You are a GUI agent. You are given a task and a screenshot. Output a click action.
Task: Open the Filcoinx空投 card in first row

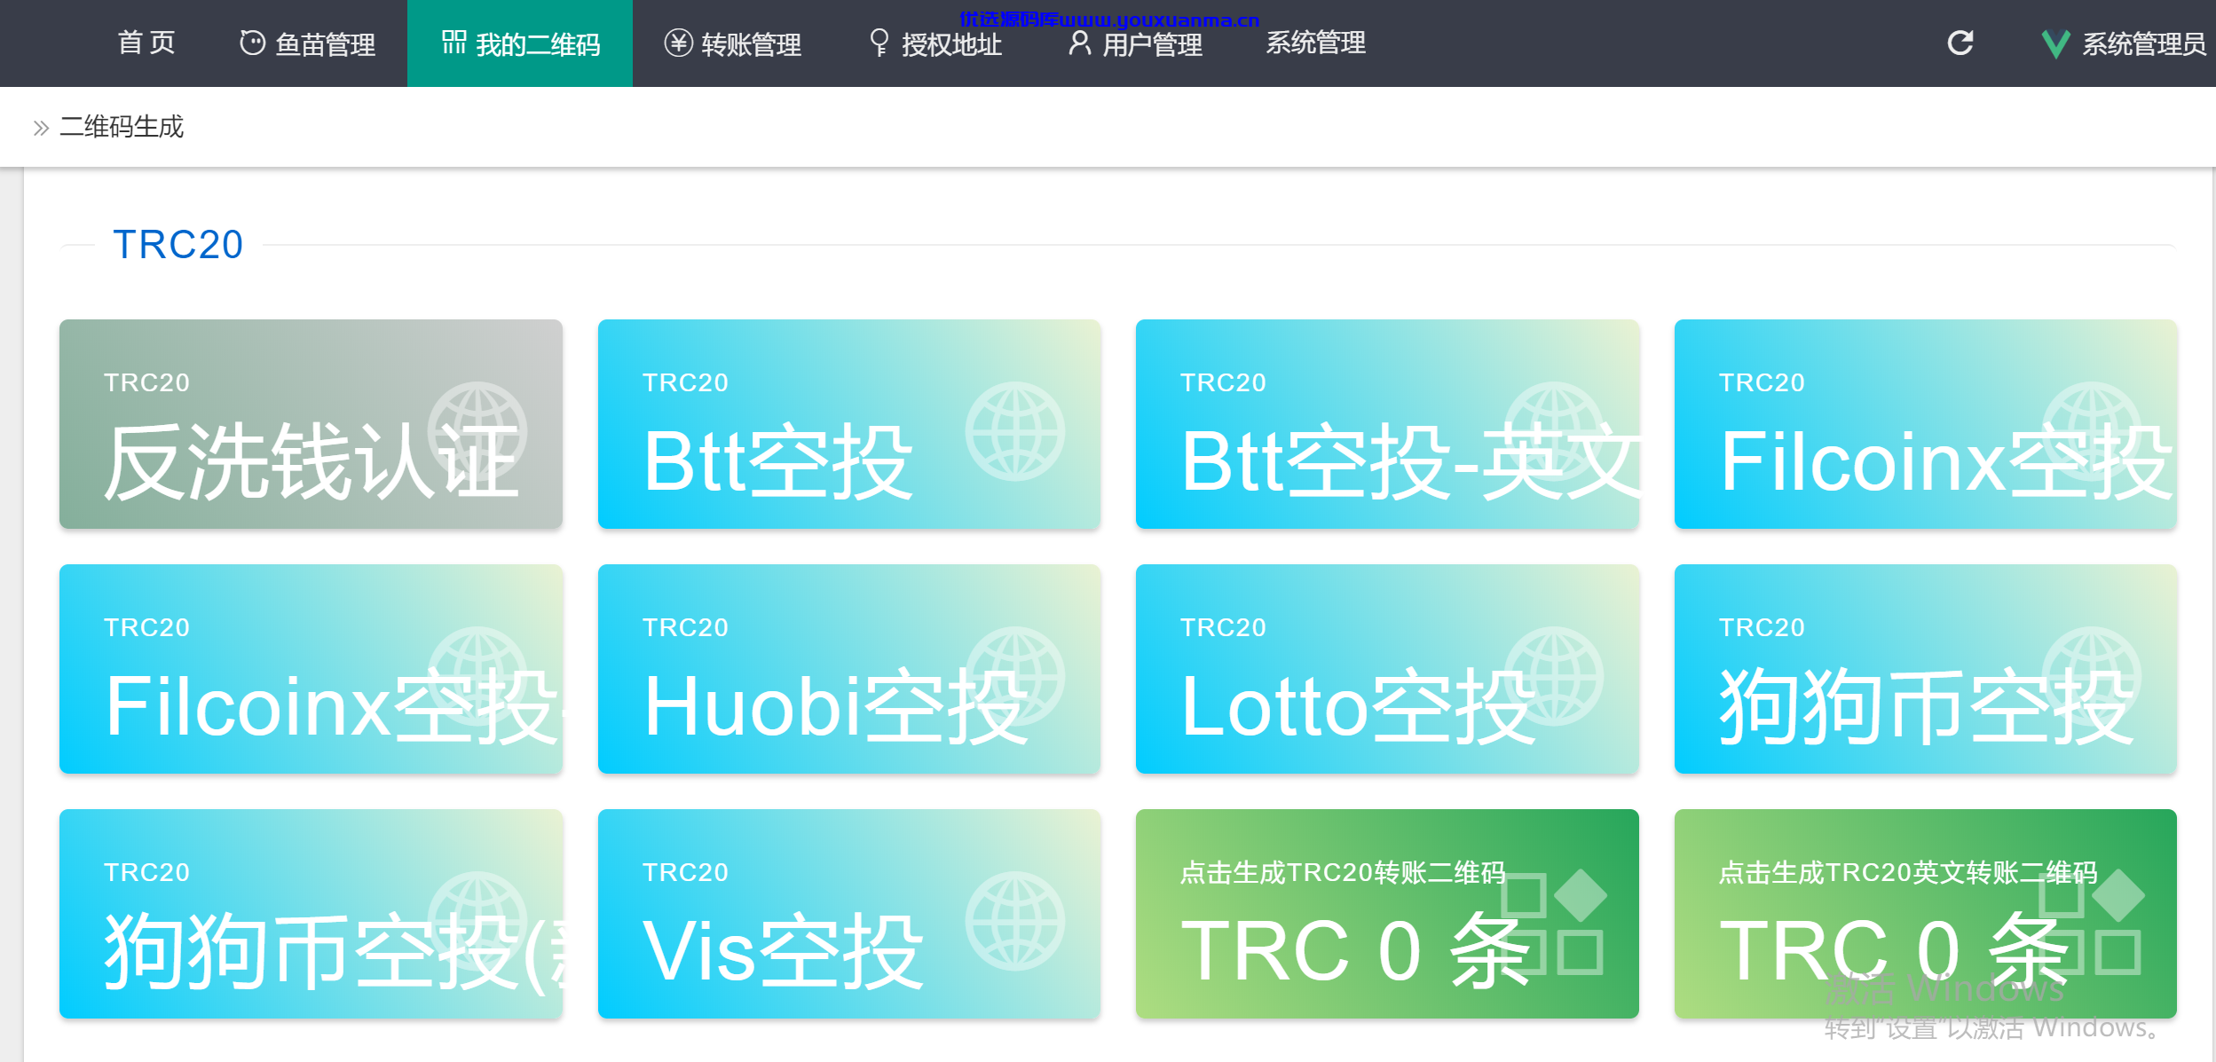click(1926, 424)
